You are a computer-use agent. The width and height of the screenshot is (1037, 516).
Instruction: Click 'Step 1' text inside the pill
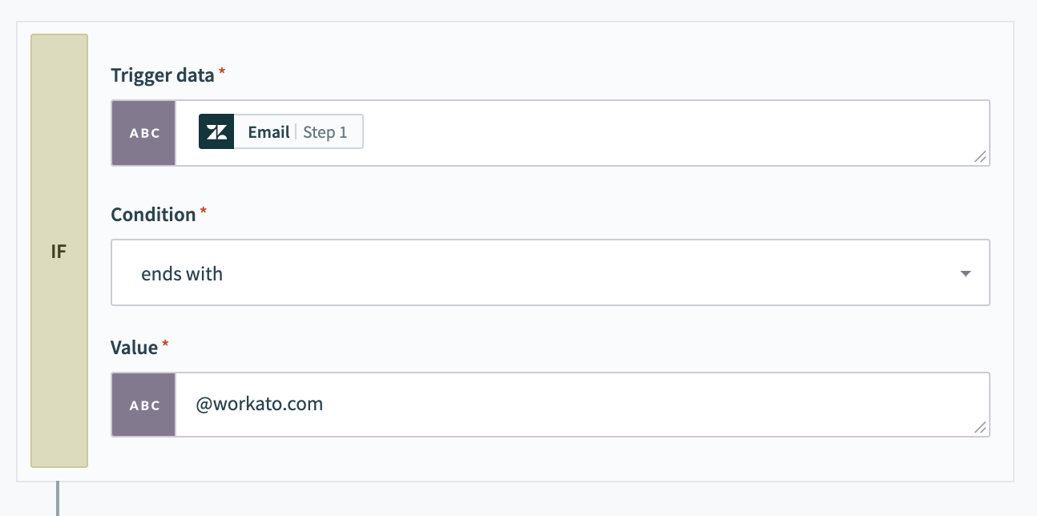pyautogui.click(x=325, y=132)
